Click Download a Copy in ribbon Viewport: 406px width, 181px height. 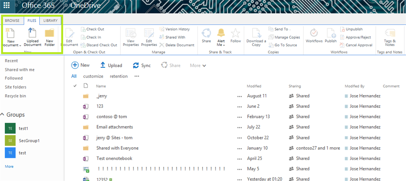tap(256, 38)
